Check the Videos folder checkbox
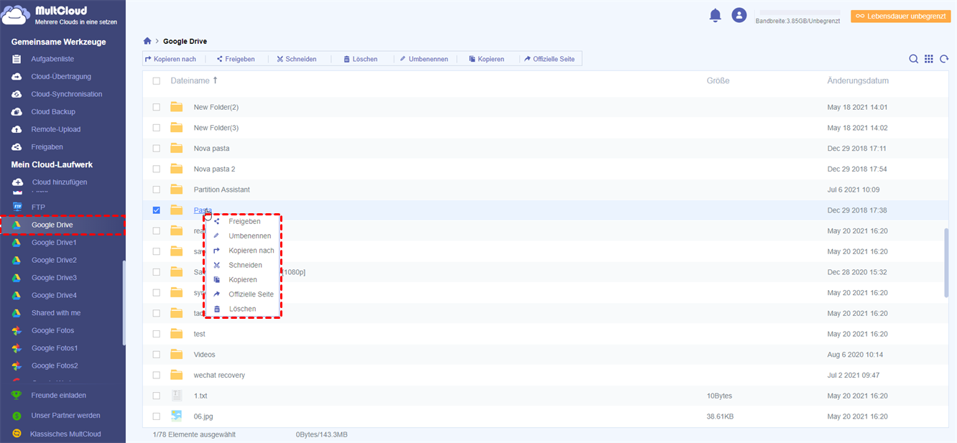This screenshot has height=443, width=957. (157, 355)
